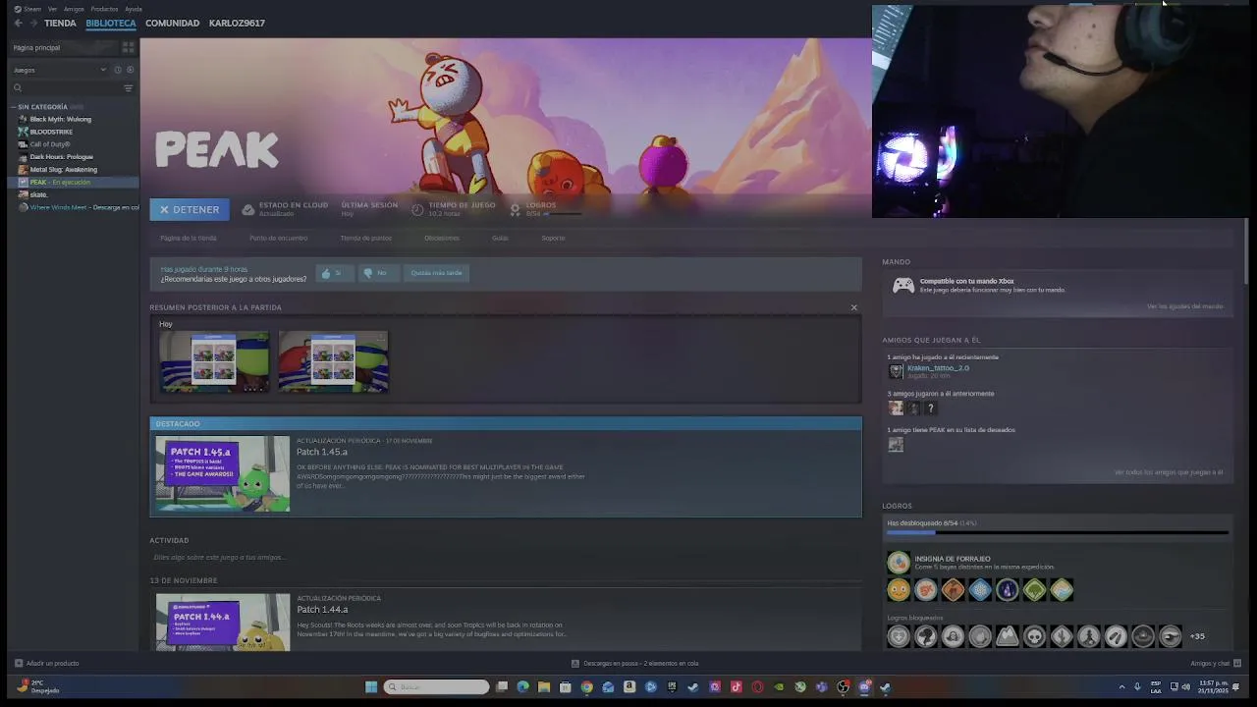Switch to collections grid view icon
The height and width of the screenshot is (707, 1257).
(128, 47)
